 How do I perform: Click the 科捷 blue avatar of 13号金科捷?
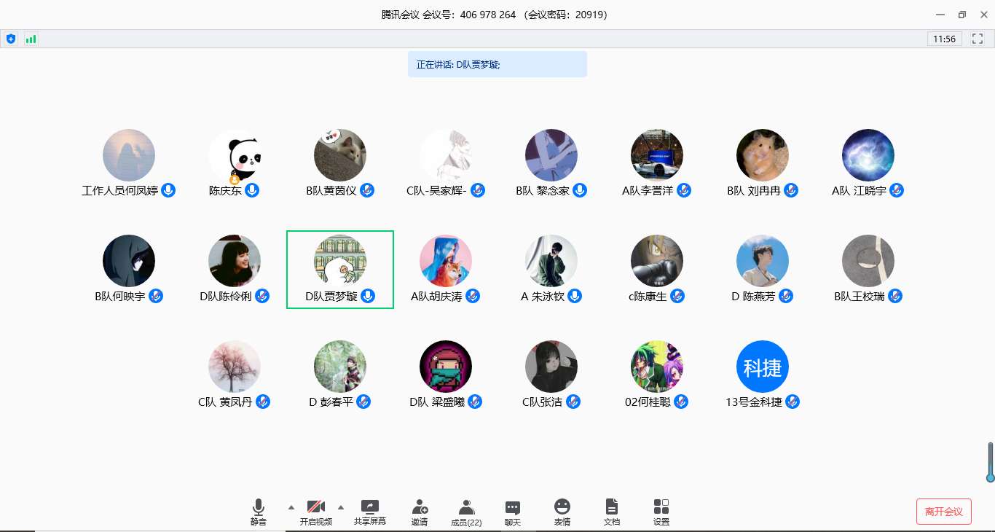762,367
